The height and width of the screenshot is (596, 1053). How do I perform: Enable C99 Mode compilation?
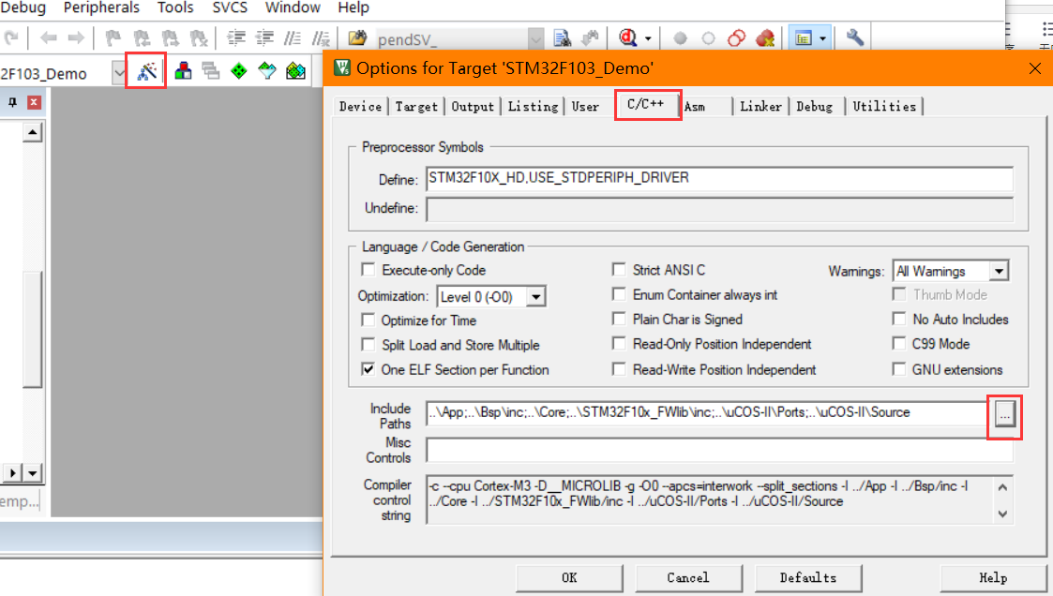[x=899, y=344]
